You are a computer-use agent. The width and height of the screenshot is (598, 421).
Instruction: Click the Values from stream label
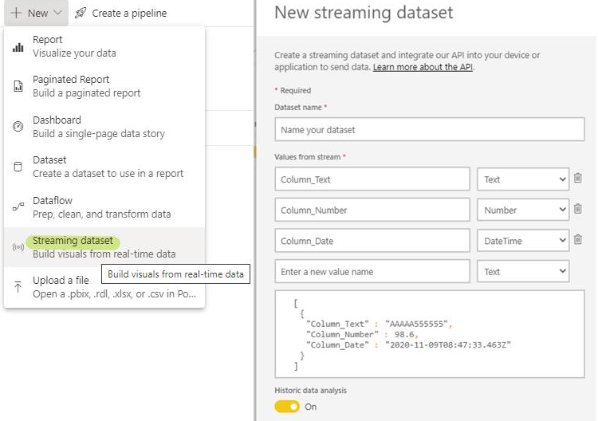(x=308, y=157)
